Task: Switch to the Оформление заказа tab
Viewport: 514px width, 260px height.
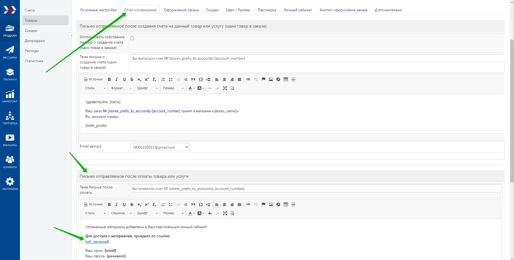Action: [x=181, y=10]
